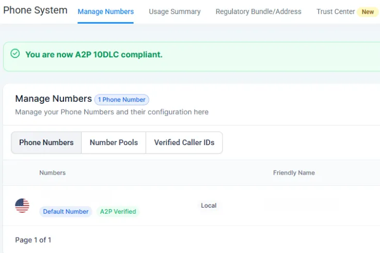Click the Local number type label

(209, 205)
